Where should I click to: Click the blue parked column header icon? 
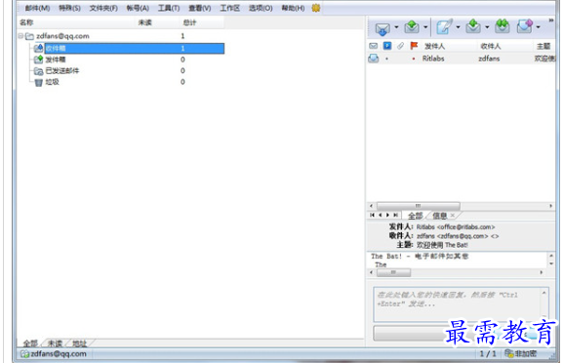(x=387, y=46)
